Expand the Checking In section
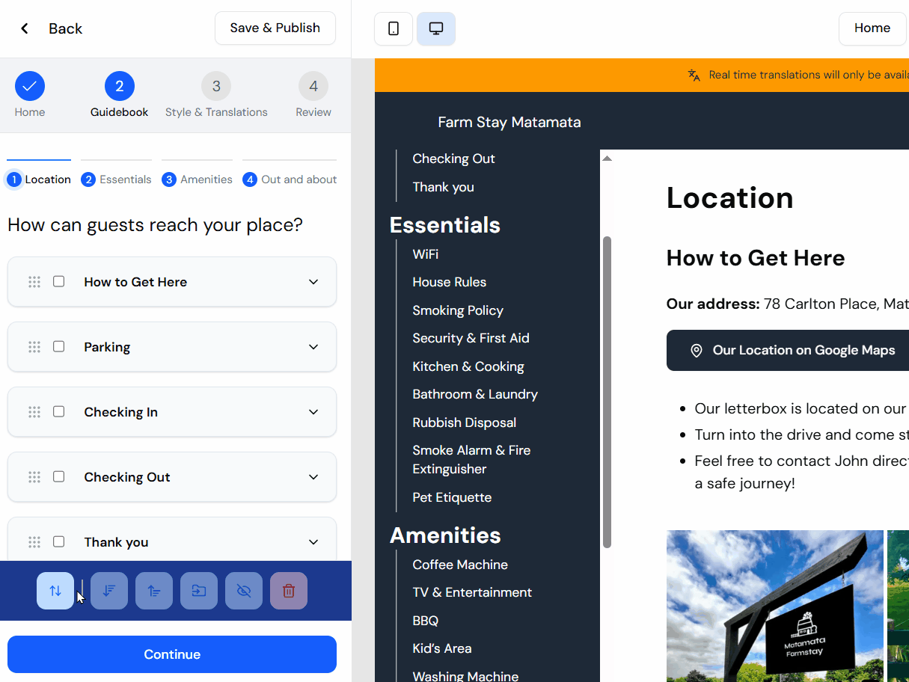 [313, 411]
